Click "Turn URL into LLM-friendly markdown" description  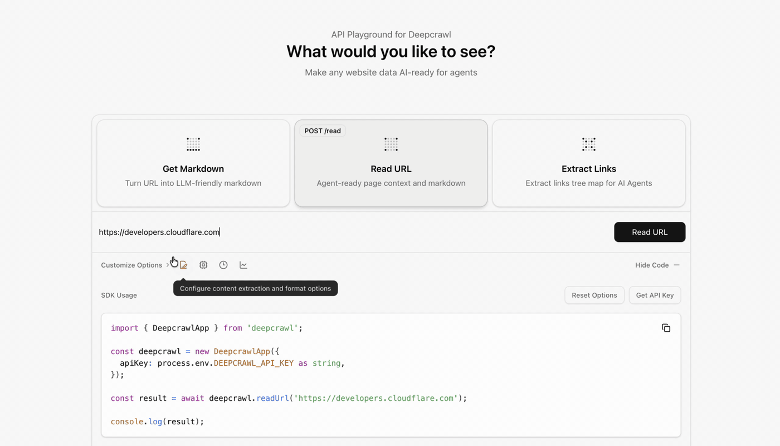coord(193,183)
